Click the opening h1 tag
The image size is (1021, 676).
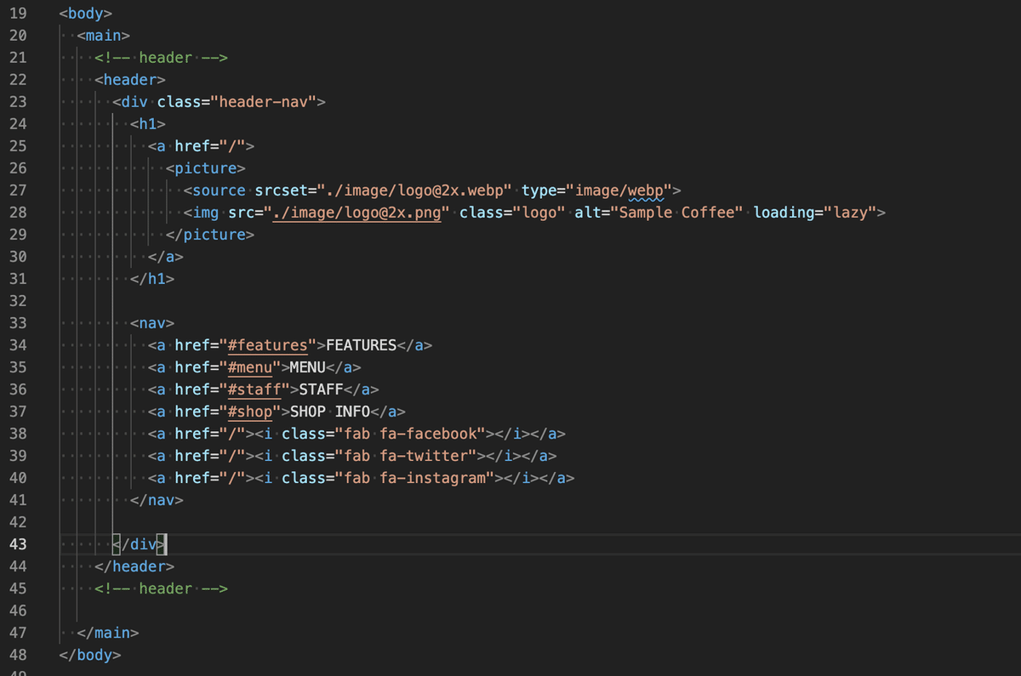147,124
